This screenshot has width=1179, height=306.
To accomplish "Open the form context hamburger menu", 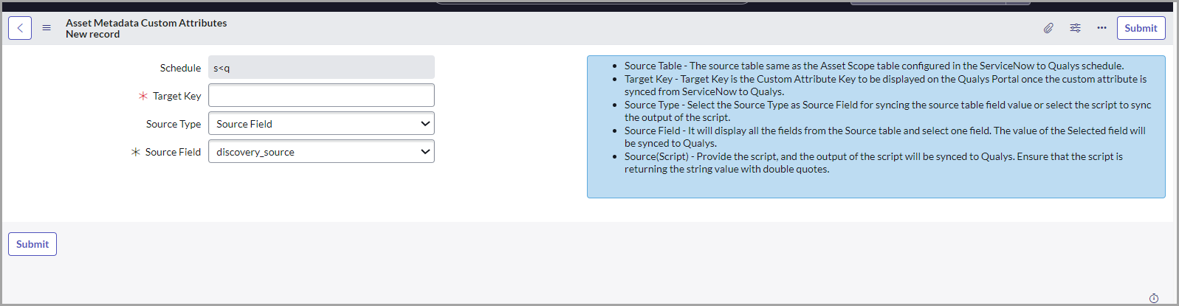I will (47, 28).
